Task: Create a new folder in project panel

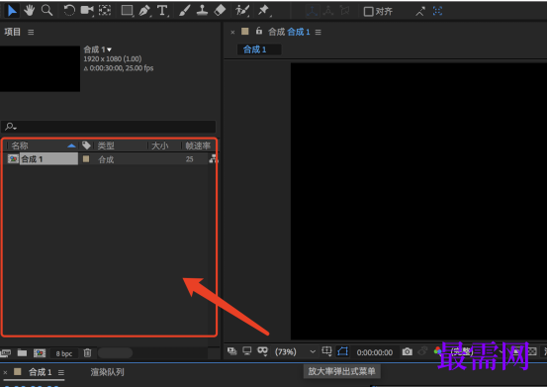Action: (23, 353)
